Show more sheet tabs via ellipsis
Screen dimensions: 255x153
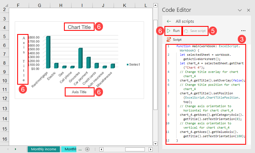[x=80, y=149]
